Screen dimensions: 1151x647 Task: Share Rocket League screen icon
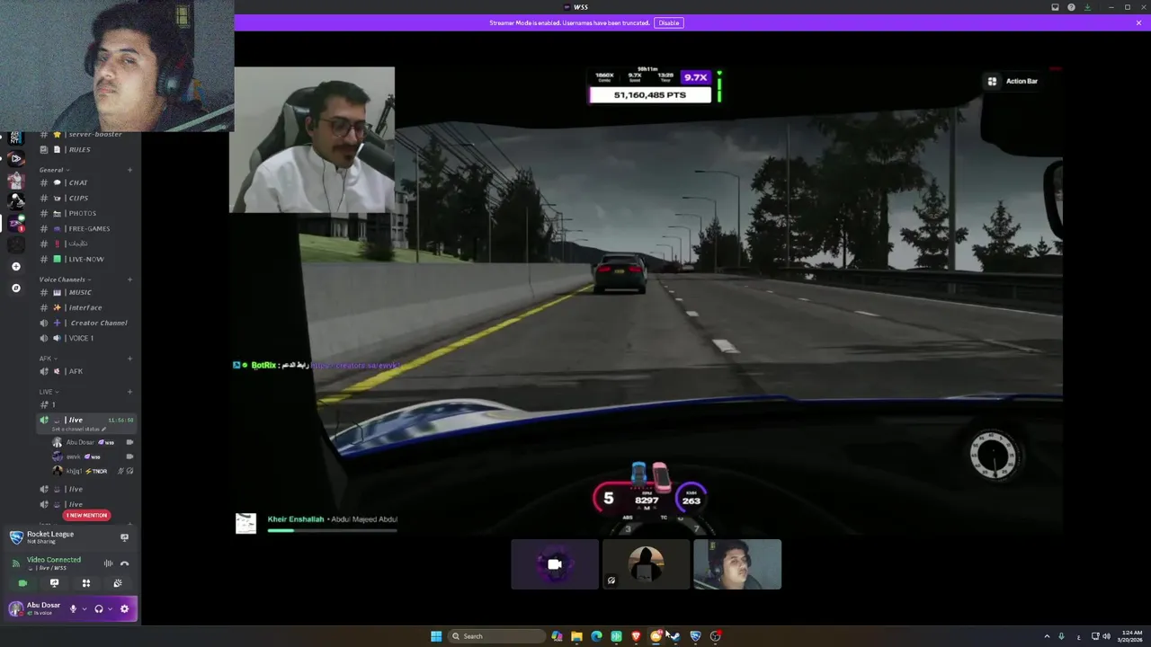click(124, 537)
